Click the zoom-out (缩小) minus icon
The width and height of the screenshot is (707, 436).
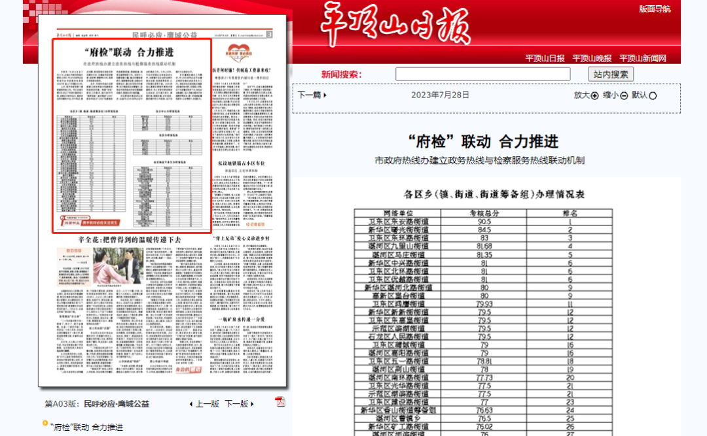(624, 95)
